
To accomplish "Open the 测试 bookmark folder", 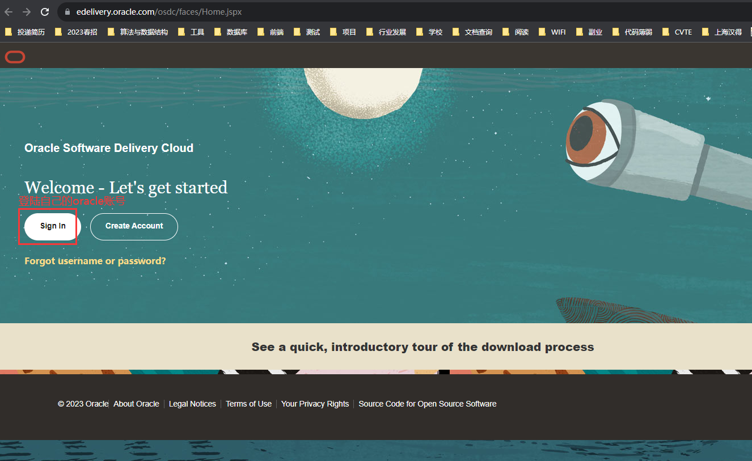I will tap(307, 32).
